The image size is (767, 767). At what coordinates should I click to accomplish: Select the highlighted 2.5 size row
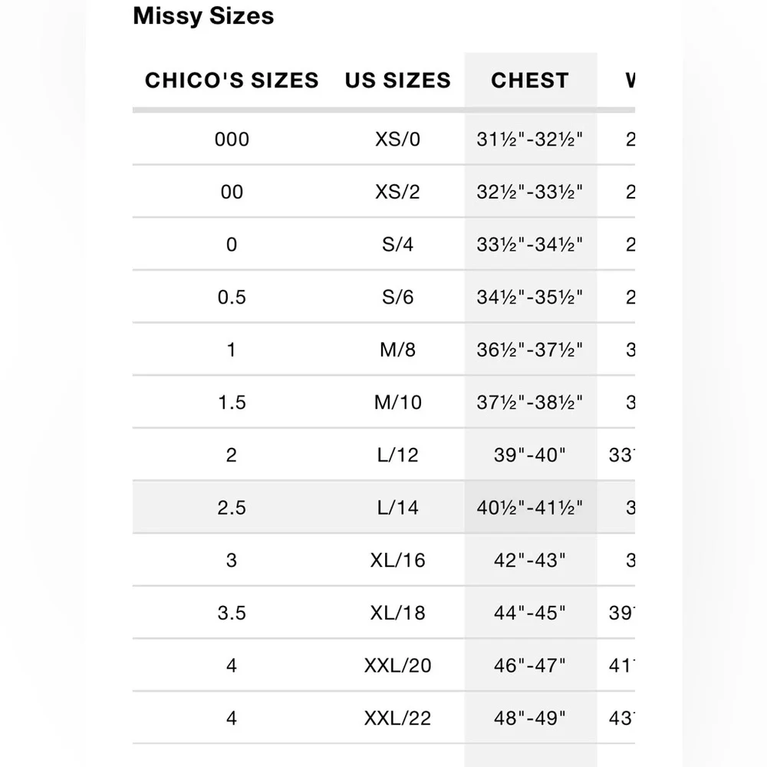coord(232,507)
